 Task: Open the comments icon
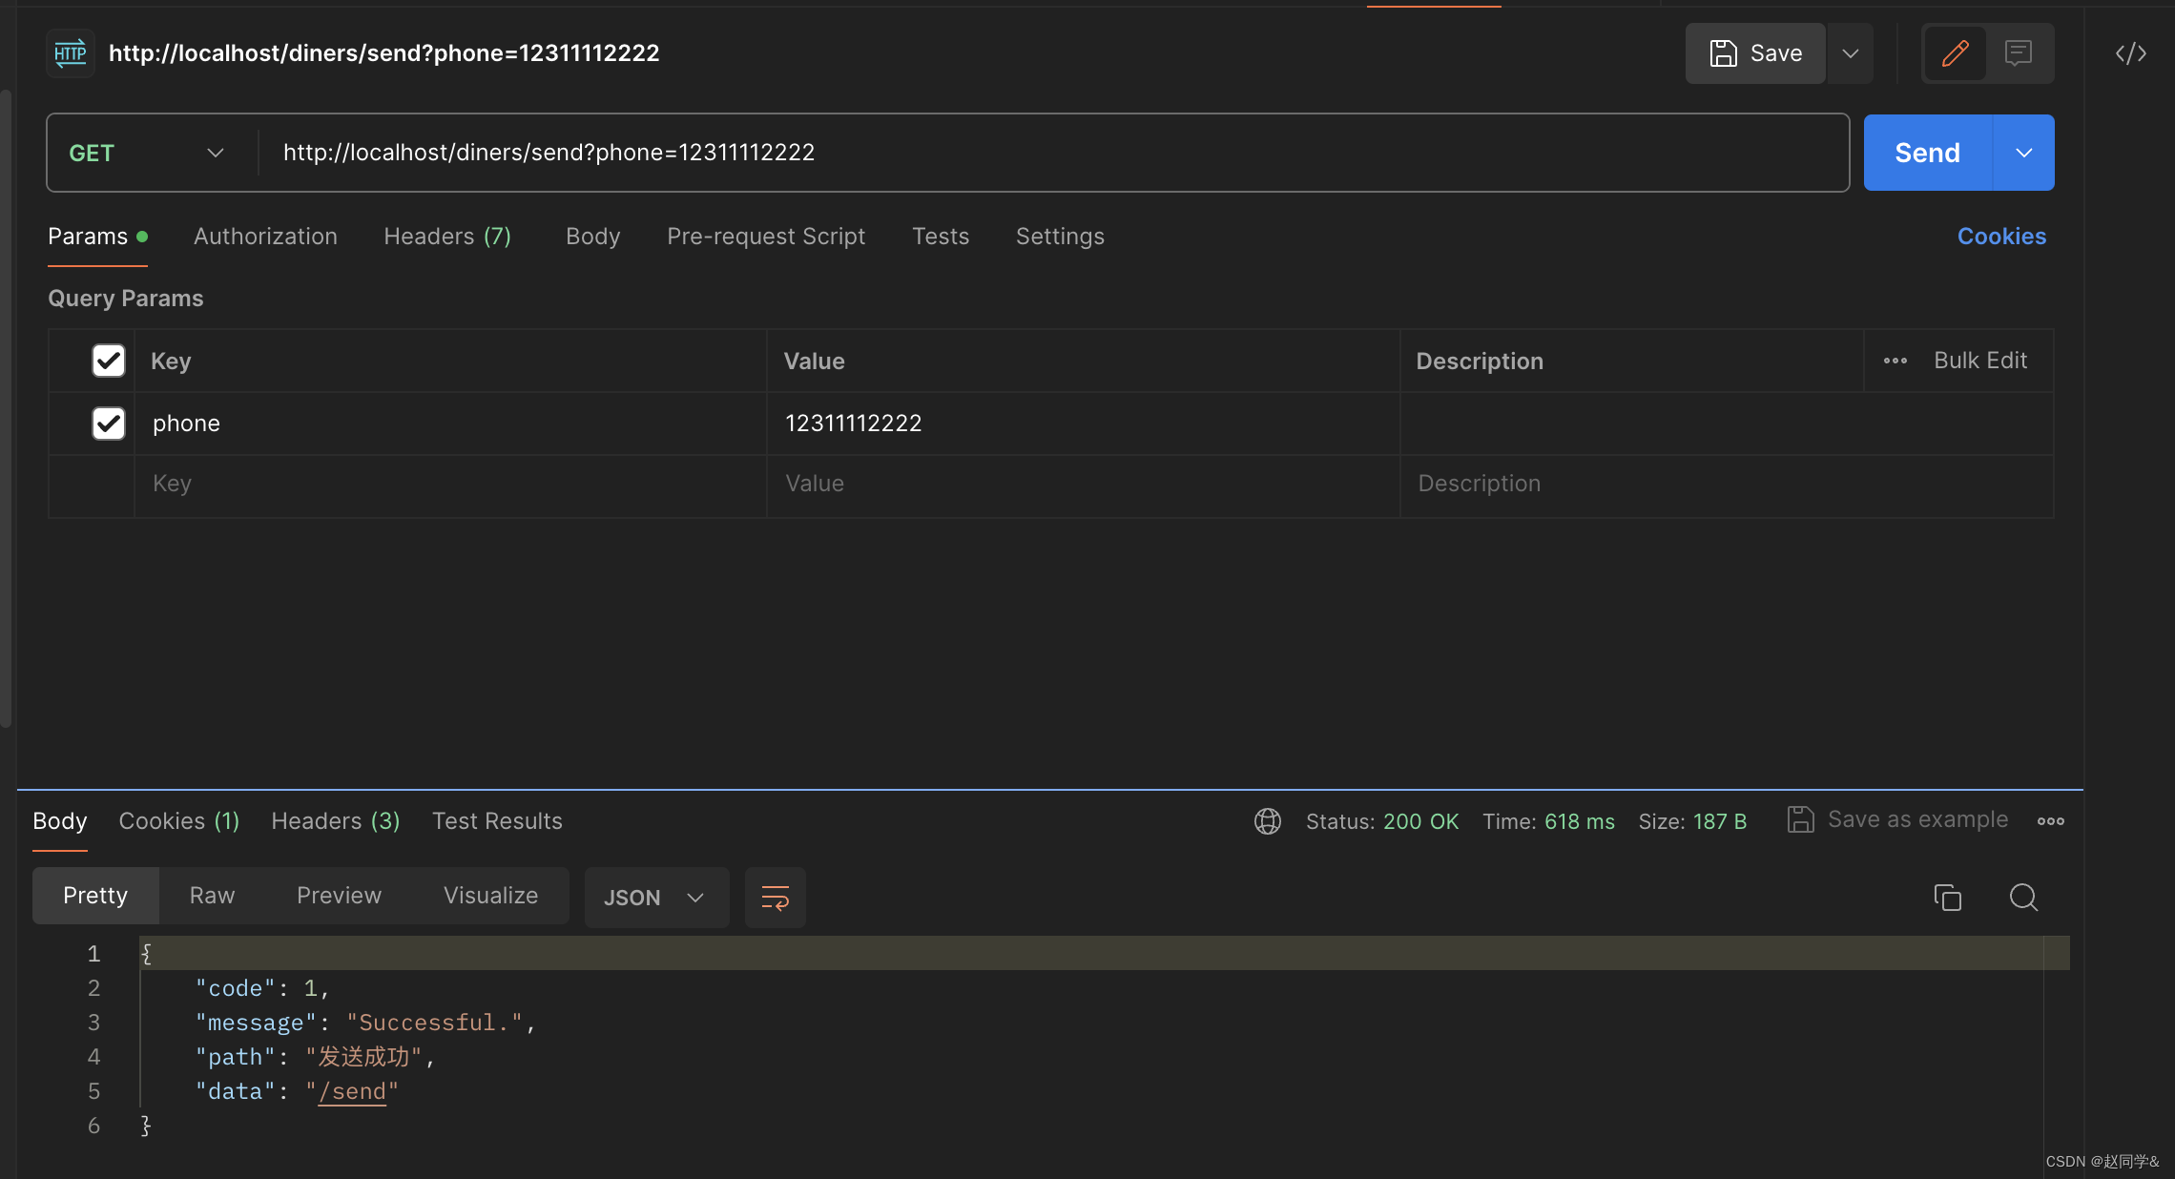pos(2018,53)
